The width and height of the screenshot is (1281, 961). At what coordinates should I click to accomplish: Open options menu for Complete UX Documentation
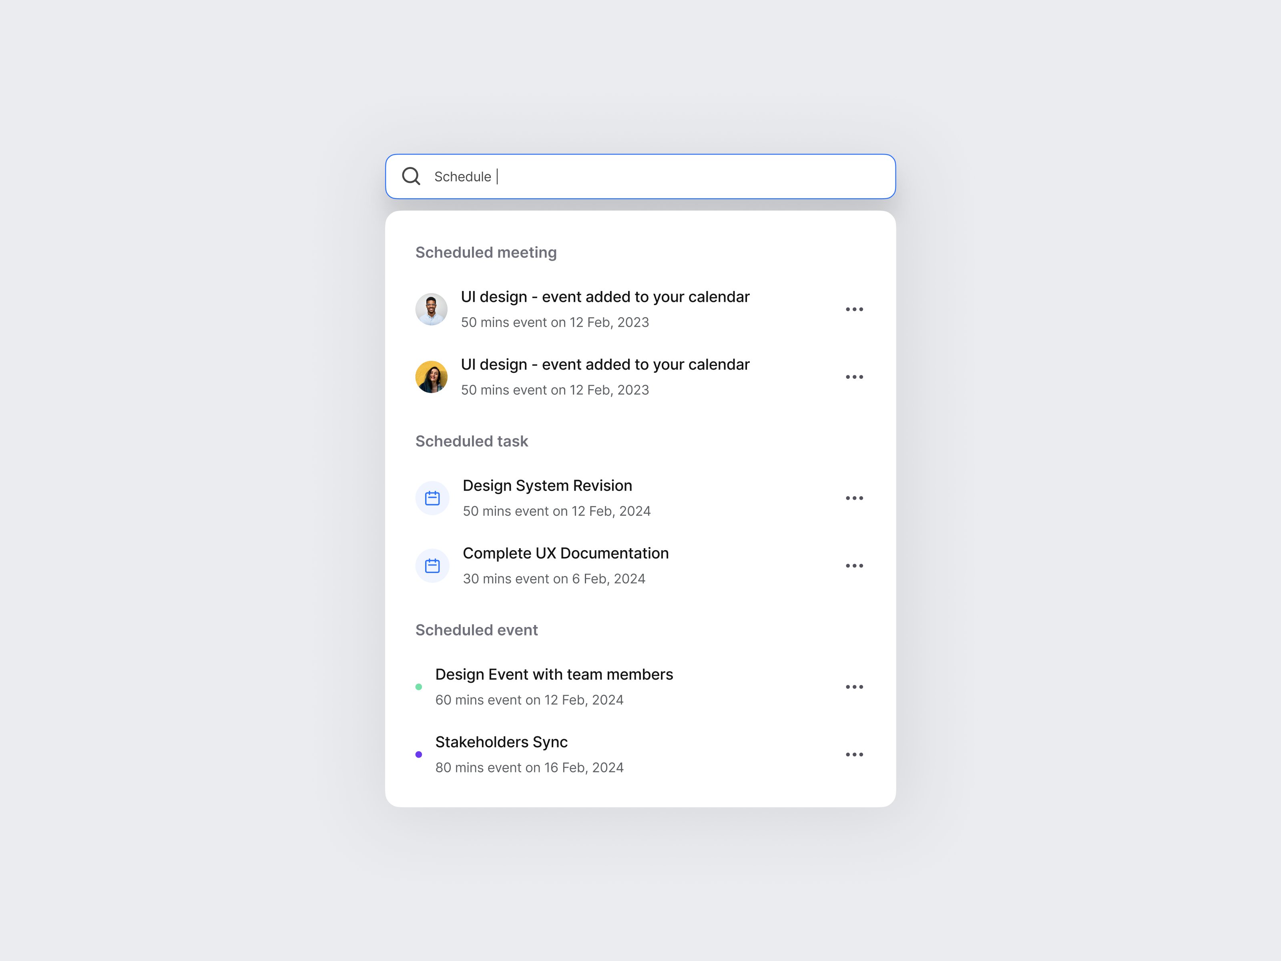point(854,565)
